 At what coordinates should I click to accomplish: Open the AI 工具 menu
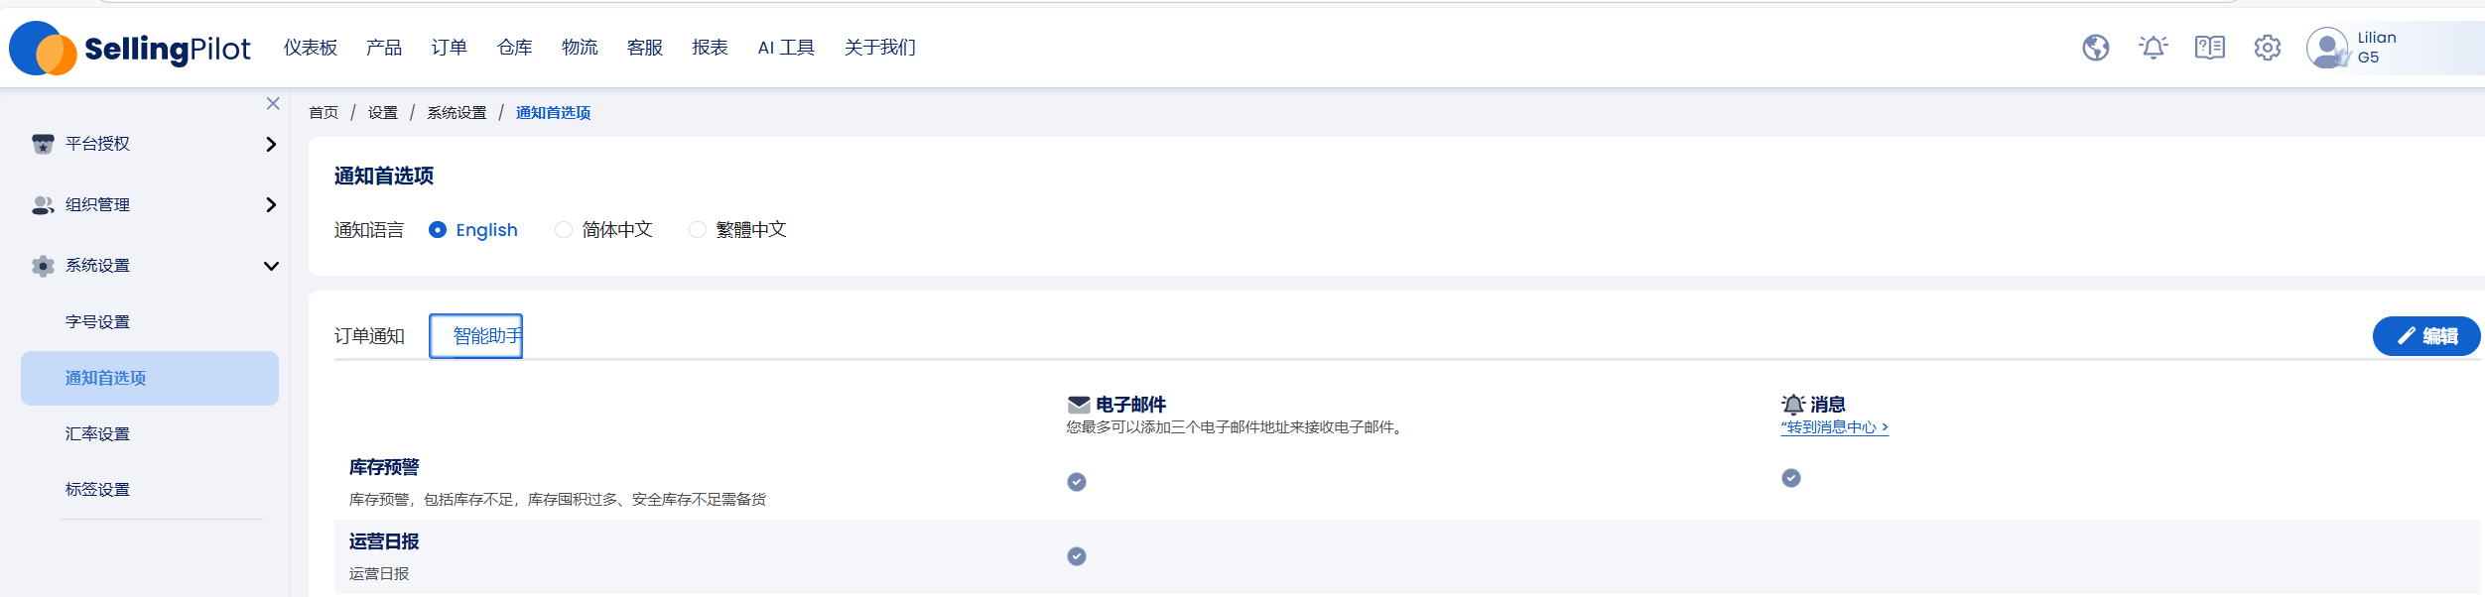pos(786,48)
